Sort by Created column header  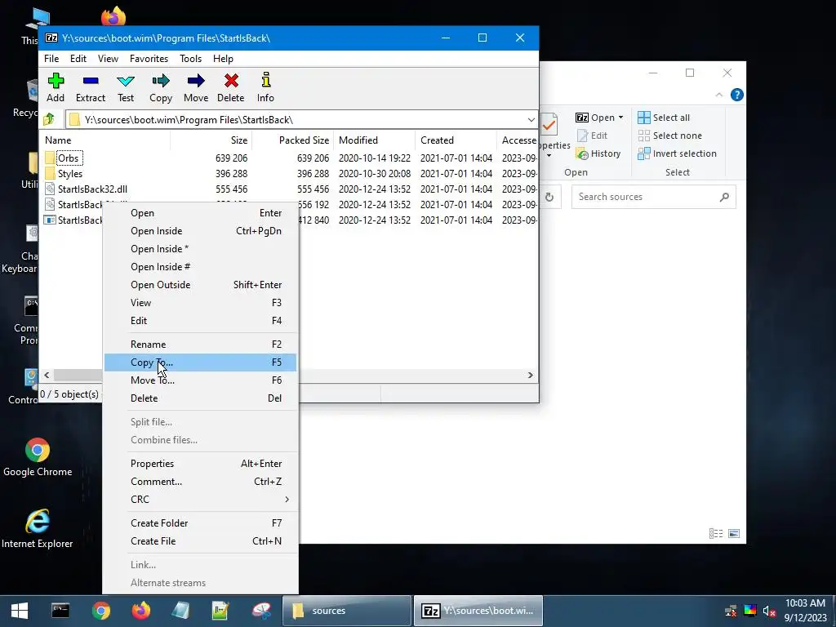click(x=456, y=140)
